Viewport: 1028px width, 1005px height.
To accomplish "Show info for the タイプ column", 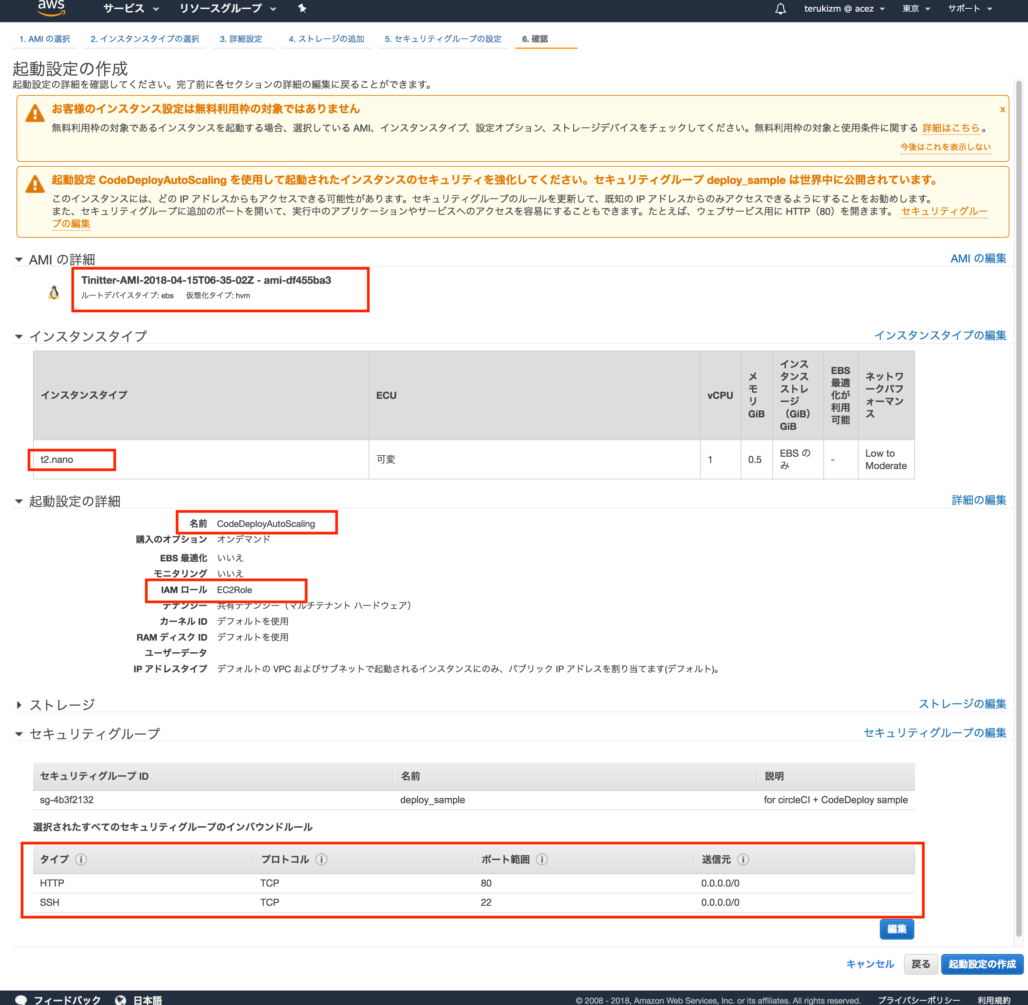I will (81, 859).
